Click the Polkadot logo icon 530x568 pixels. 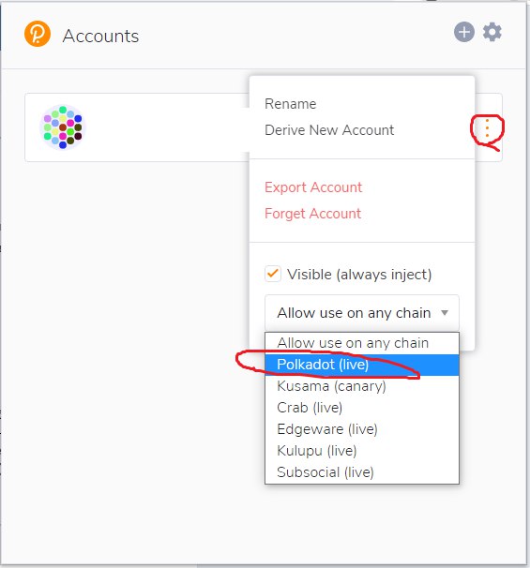point(38,34)
